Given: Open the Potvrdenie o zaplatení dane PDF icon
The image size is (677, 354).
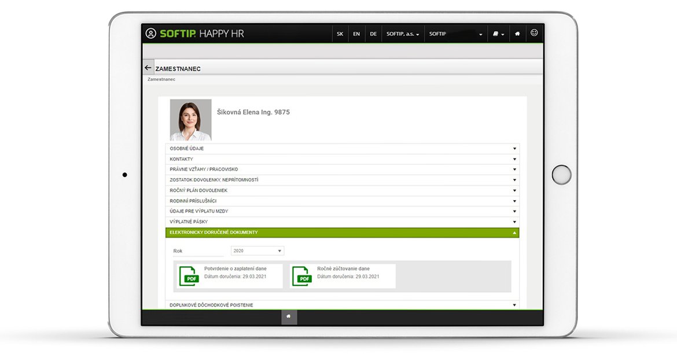Looking at the screenshot, I should click(189, 276).
